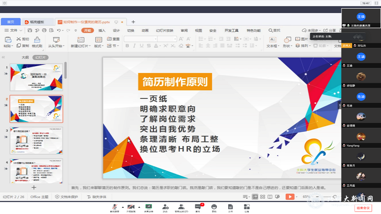Click the Paste clipboard icon
Image resolution: width=381 pixels, height=214 pixels.
8,40
